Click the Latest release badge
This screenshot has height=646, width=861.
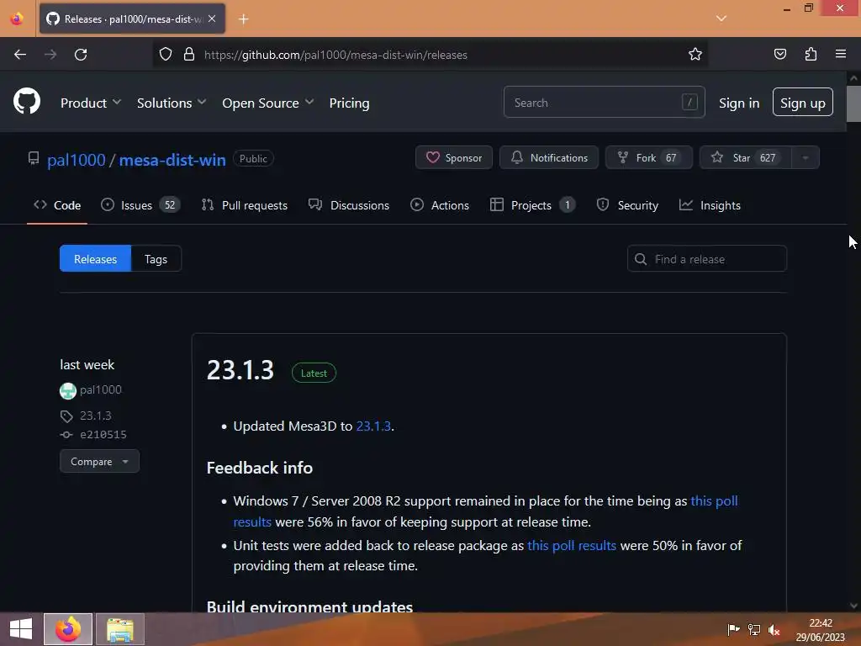point(314,373)
